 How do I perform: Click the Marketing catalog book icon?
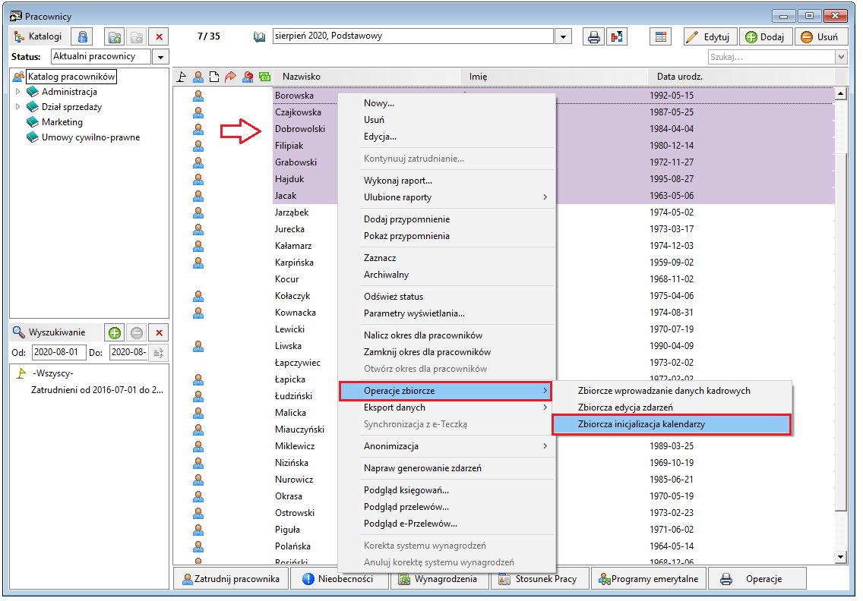[x=33, y=122]
